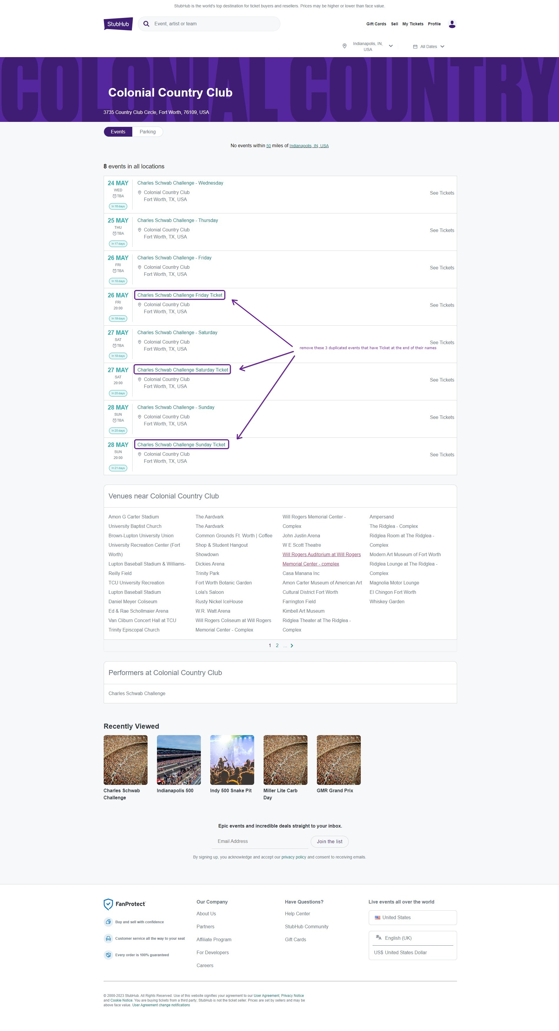Click the 100% guaranteed icon
559x1031 pixels.
tap(108, 955)
